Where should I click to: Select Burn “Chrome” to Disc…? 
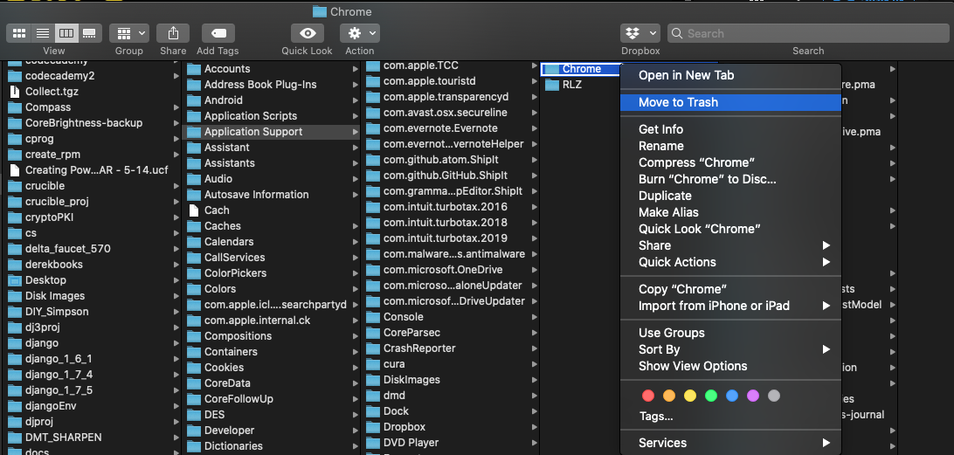[x=730, y=179]
